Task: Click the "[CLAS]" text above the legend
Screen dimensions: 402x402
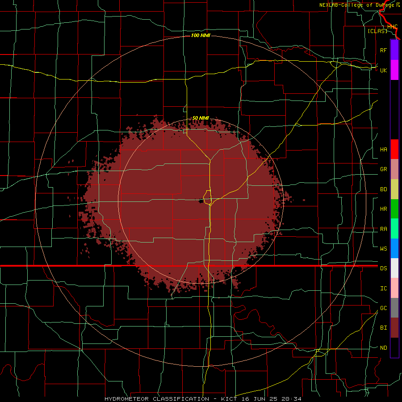Action: point(377,31)
